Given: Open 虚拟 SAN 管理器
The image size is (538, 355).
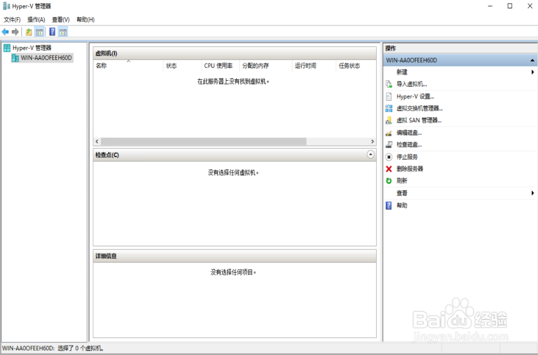Looking at the screenshot, I should point(389,120).
